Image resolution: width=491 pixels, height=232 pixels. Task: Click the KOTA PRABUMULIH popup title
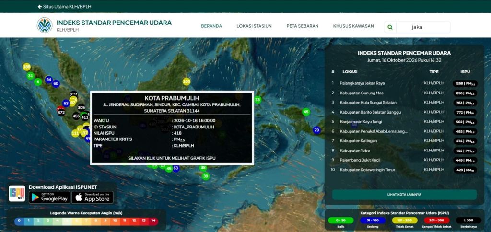[172, 98]
